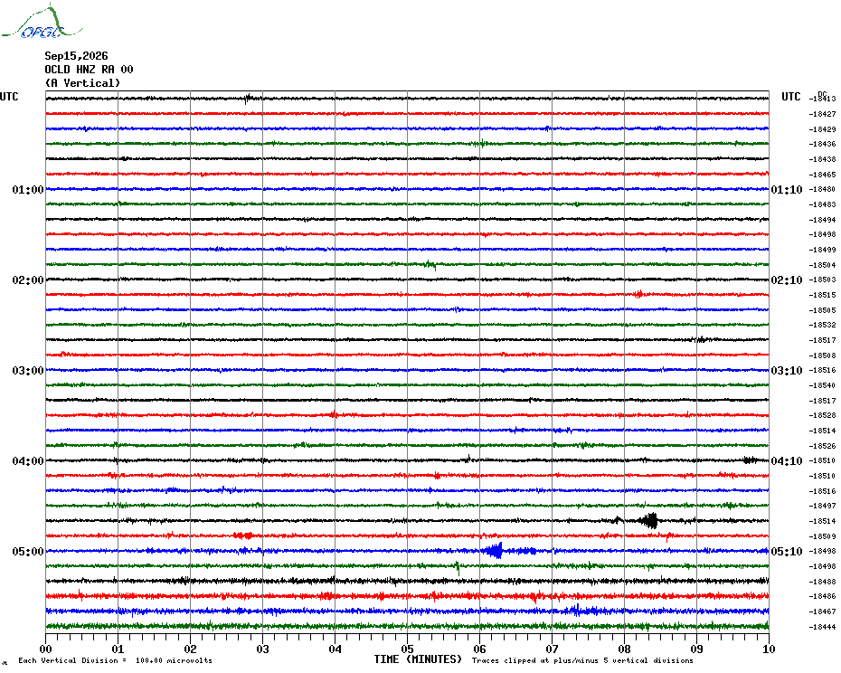Select the 04:10 time label on right
The image size is (841, 673).
click(x=787, y=461)
